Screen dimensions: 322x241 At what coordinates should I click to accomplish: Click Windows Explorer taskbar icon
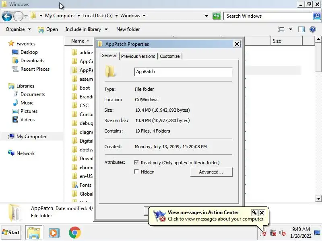click(x=34, y=233)
